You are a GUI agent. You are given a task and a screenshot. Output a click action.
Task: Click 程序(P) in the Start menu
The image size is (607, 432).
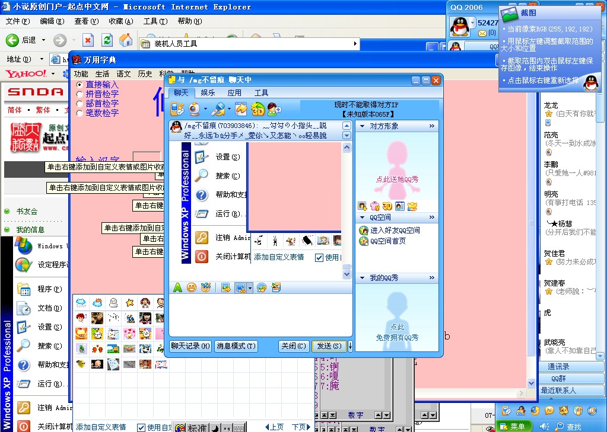[x=50, y=289]
